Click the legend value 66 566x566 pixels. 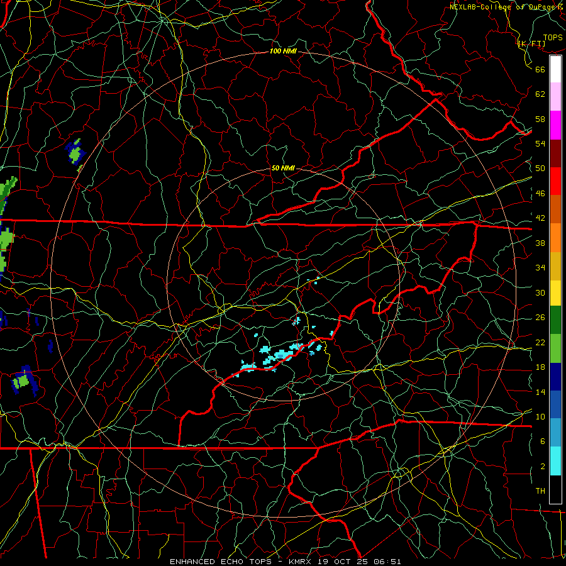pos(540,69)
